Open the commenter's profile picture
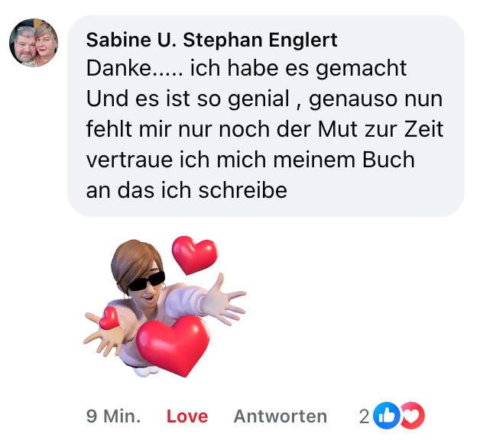Image resolution: width=483 pixels, height=440 pixels. pyautogui.click(x=34, y=43)
